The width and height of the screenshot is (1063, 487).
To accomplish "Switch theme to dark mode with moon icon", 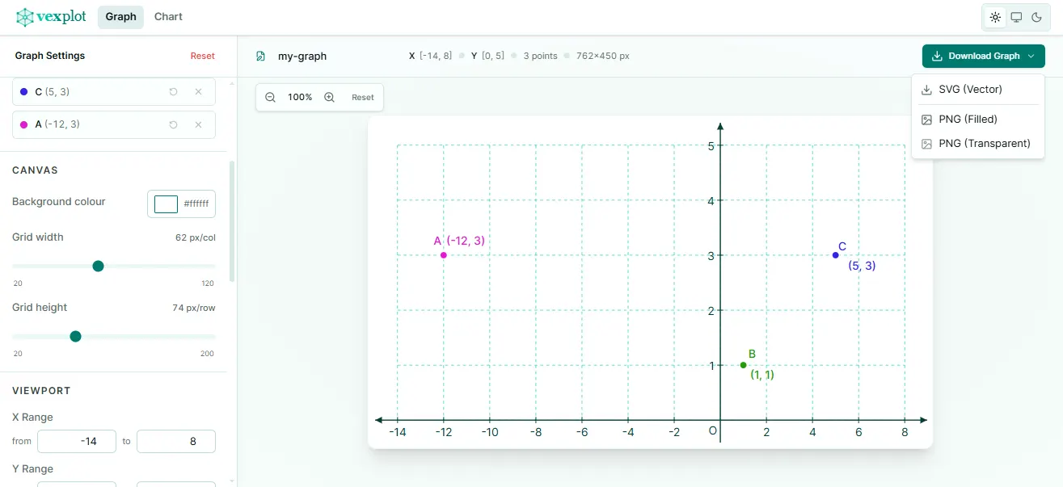I will (x=1037, y=16).
